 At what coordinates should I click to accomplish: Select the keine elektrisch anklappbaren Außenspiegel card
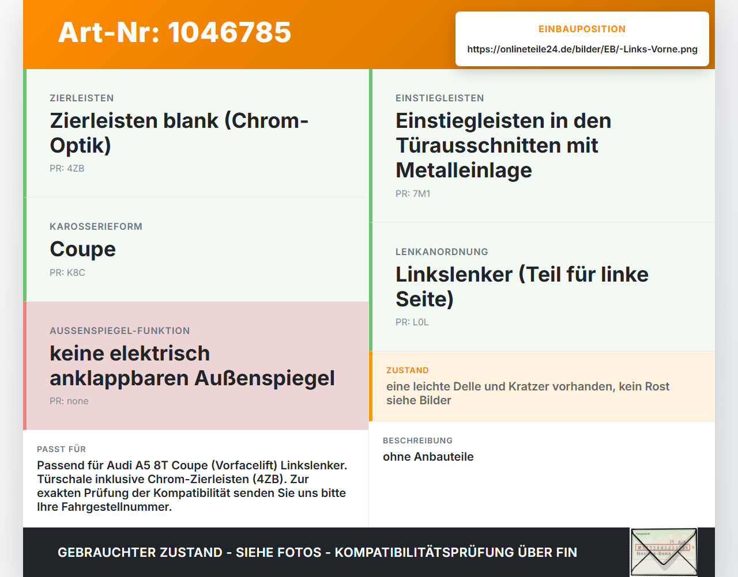[x=196, y=366]
